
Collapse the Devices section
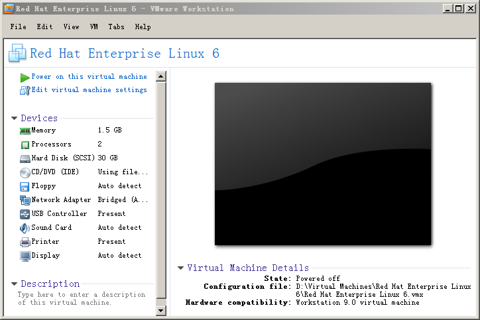[14, 118]
